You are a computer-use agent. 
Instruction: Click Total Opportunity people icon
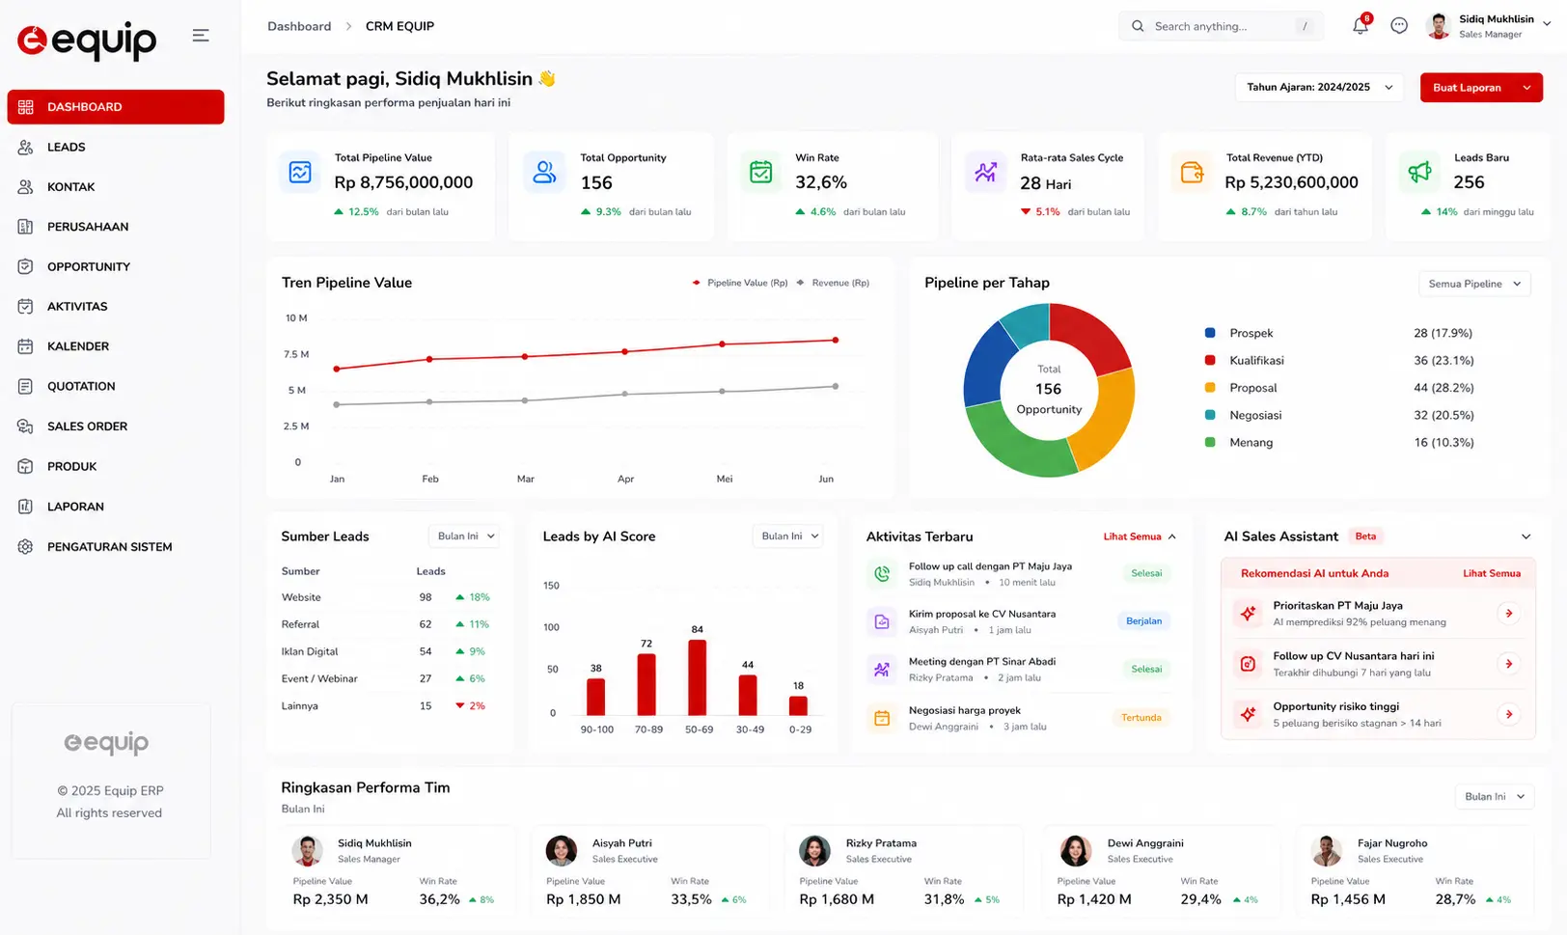[545, 173]
